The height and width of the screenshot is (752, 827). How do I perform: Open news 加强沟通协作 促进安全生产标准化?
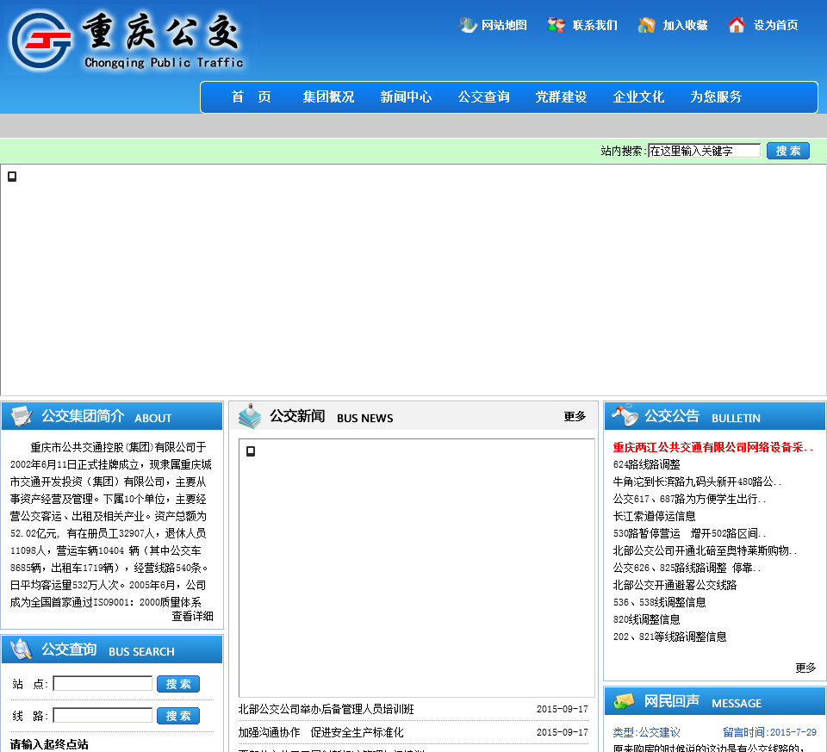320,732
